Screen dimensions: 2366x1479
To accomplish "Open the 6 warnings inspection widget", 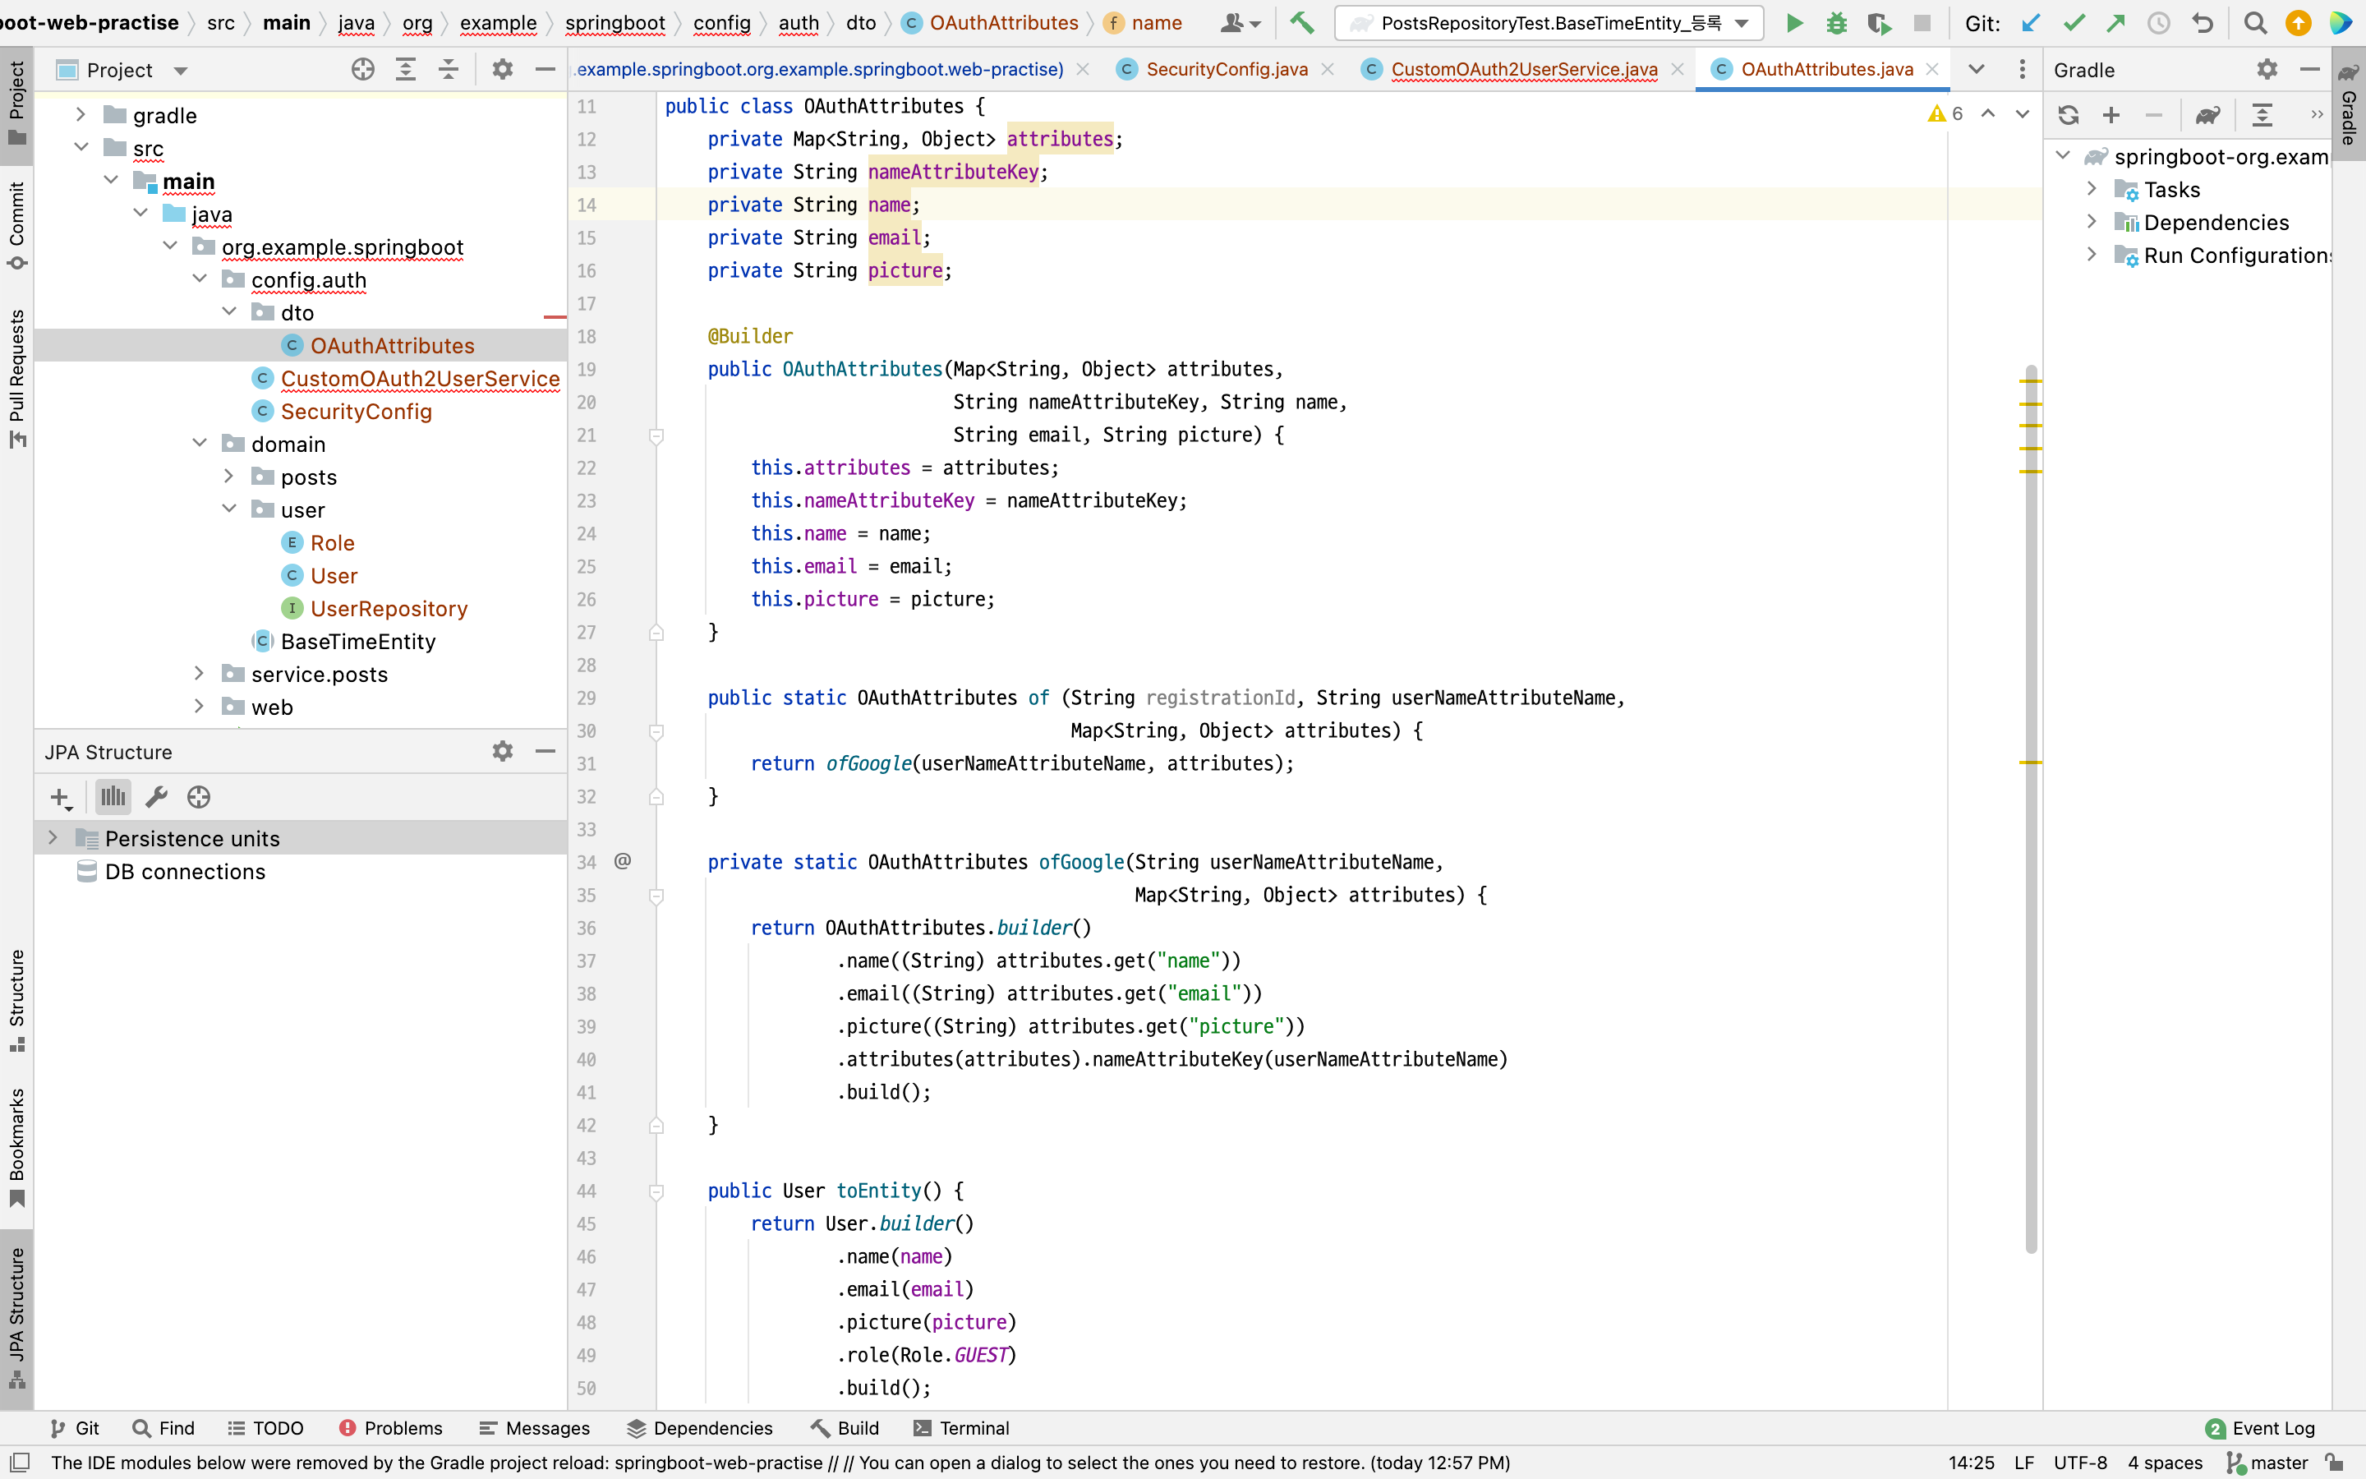I will (1945, 113).
